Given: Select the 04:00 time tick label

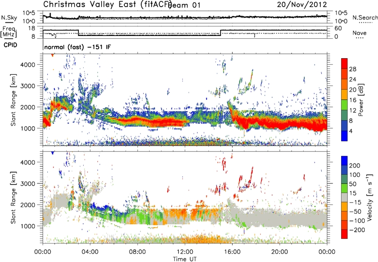Looking at the screenshot, I should click(x=90, y=252).
